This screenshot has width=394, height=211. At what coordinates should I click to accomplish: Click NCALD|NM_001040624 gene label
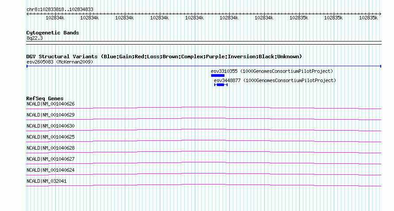click(x=50, y=170)
